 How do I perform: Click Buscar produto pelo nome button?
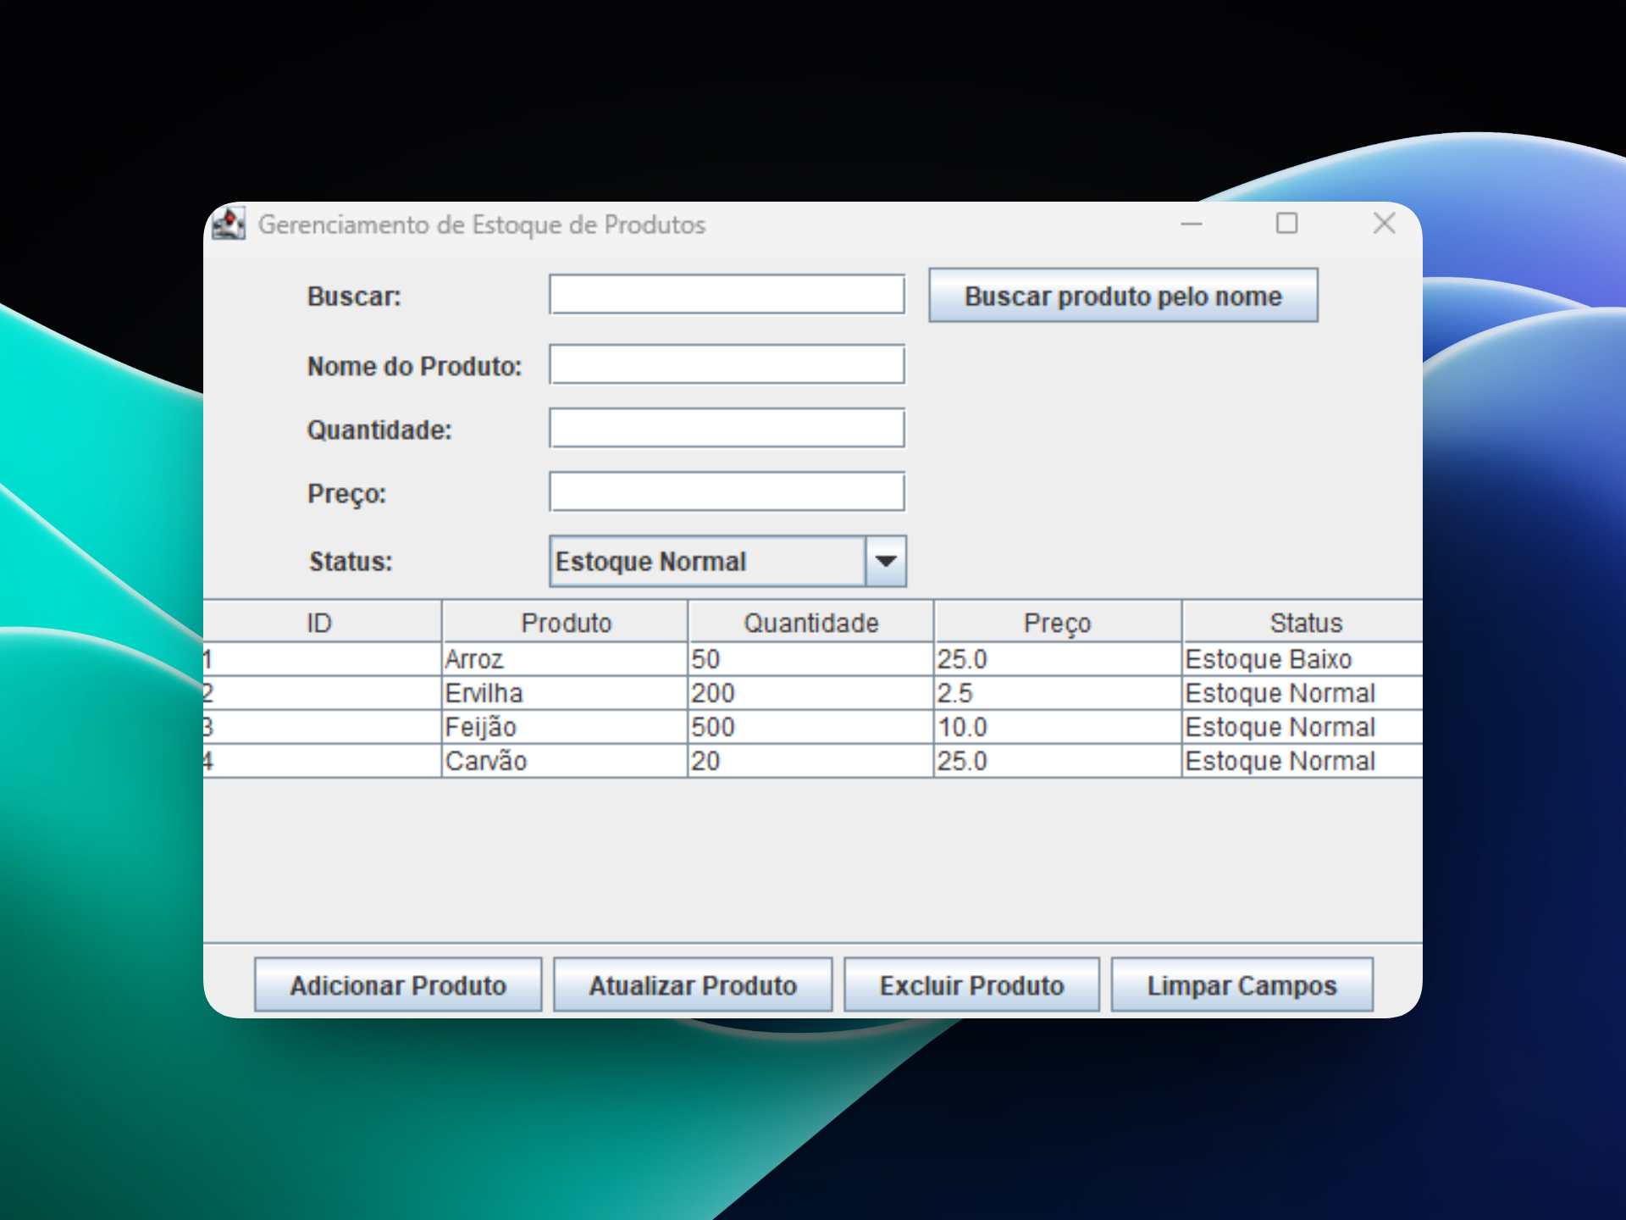pyautogui.click(x=1122, y=296)
